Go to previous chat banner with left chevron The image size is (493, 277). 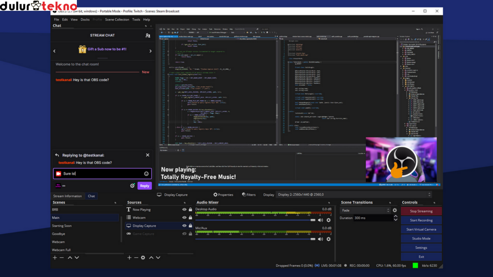coord(54,51)
